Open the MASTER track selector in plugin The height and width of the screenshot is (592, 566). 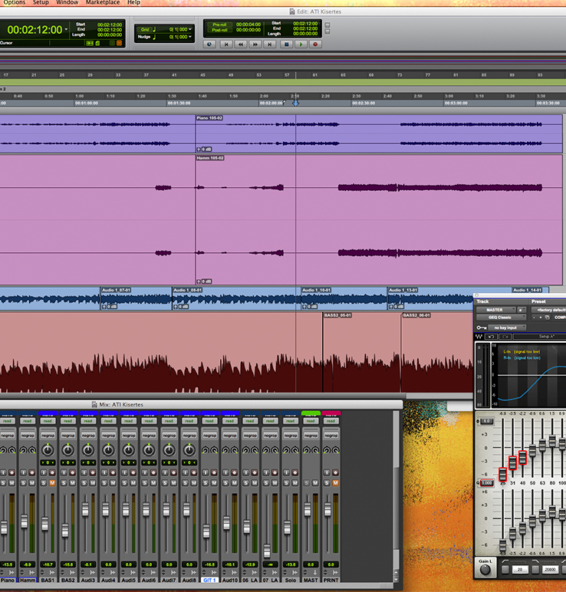(x=495, y=310)
